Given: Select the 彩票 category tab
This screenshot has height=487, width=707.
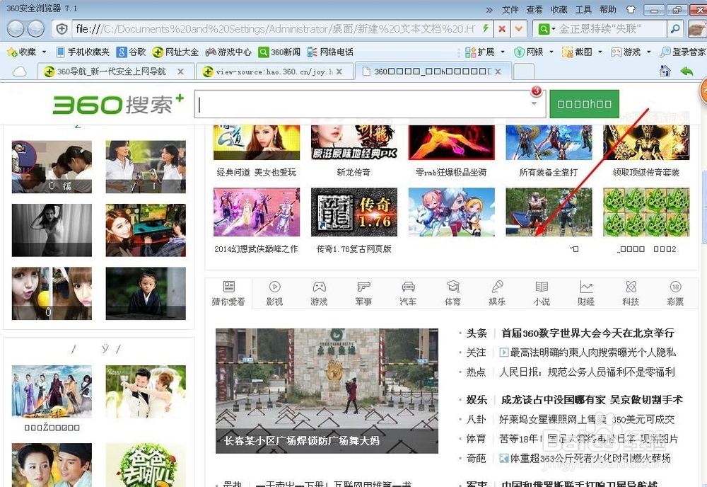Looking at the screenshot, I should (675, 293).
